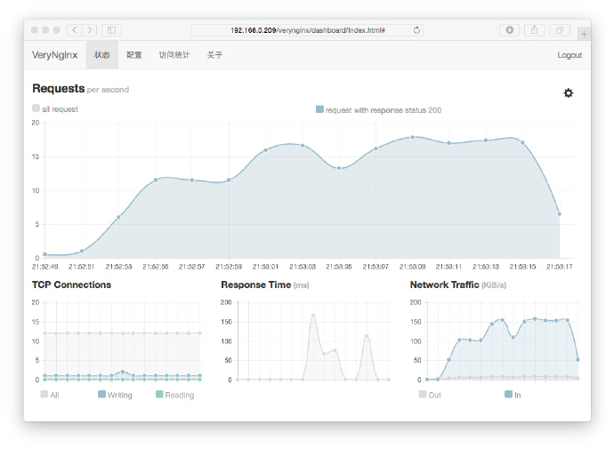Open the dashboard settings gear
614x449 pixels.
569,92
